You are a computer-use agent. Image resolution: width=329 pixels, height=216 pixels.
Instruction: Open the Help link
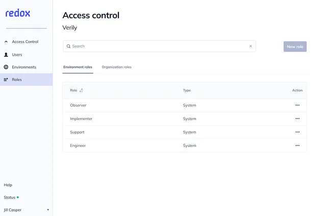[8, 185]
